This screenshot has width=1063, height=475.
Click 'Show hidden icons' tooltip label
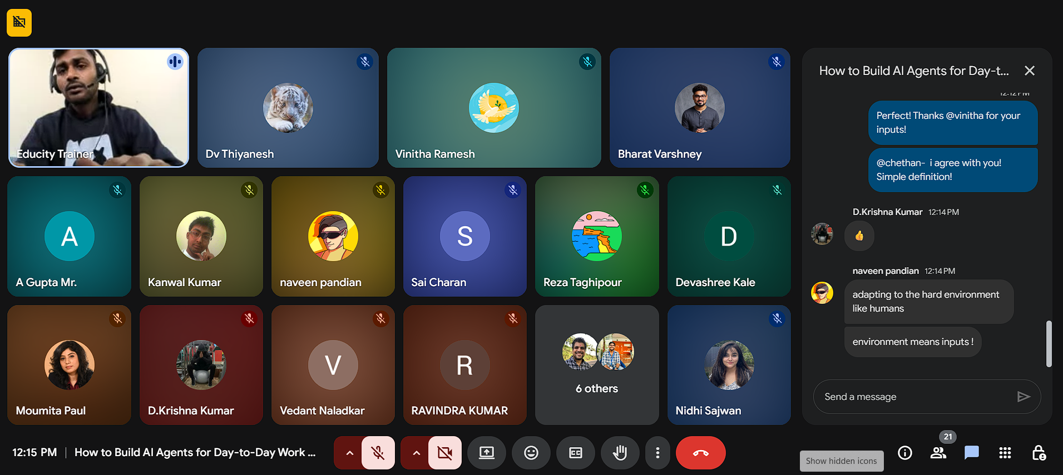[842, 461]
